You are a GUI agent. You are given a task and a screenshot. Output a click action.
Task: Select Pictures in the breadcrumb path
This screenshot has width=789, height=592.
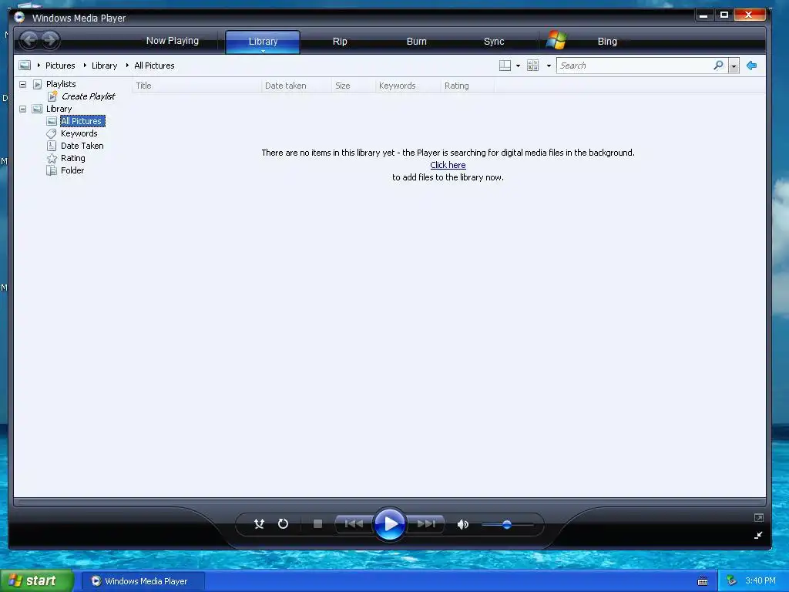[60, 66]
